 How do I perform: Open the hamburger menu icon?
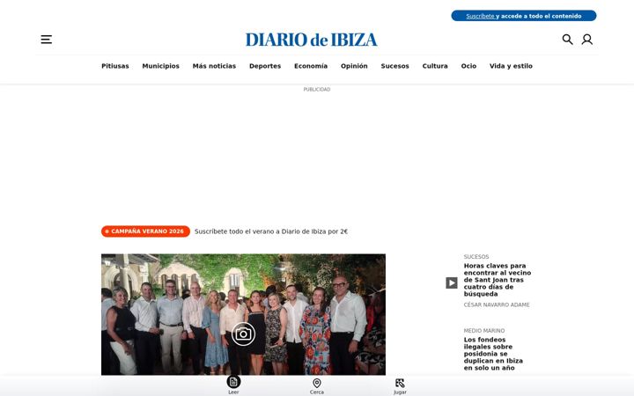pos(47,40)
